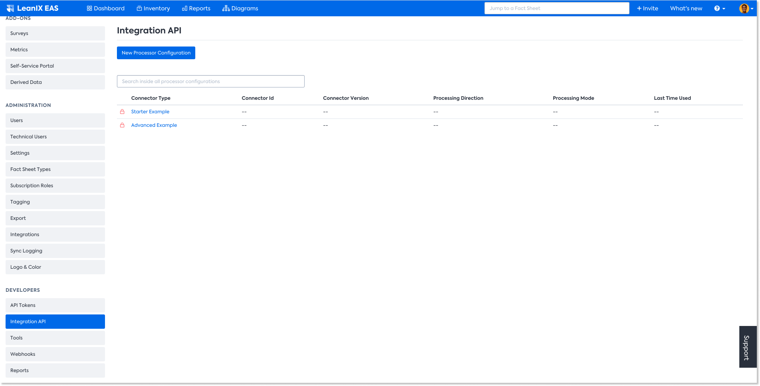Open Integrations in the sidebar
This screenshot has width=760, height=386.
[x=55, y=235]
